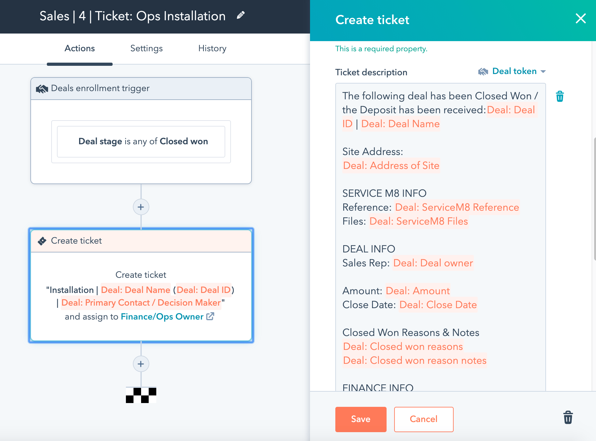This screenshot has height=441, width=596.
Task: Click the Finance/Ops Owner link
Action: pos(162,316)
